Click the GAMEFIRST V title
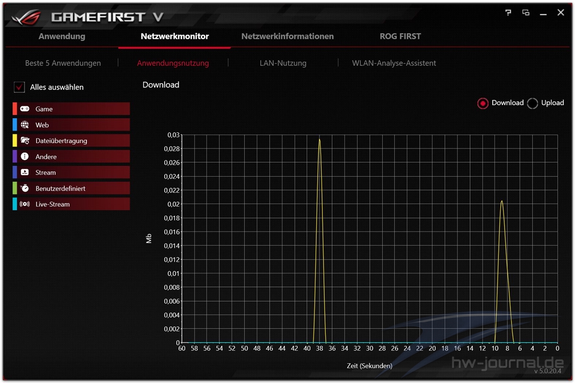 coord(107,17)
